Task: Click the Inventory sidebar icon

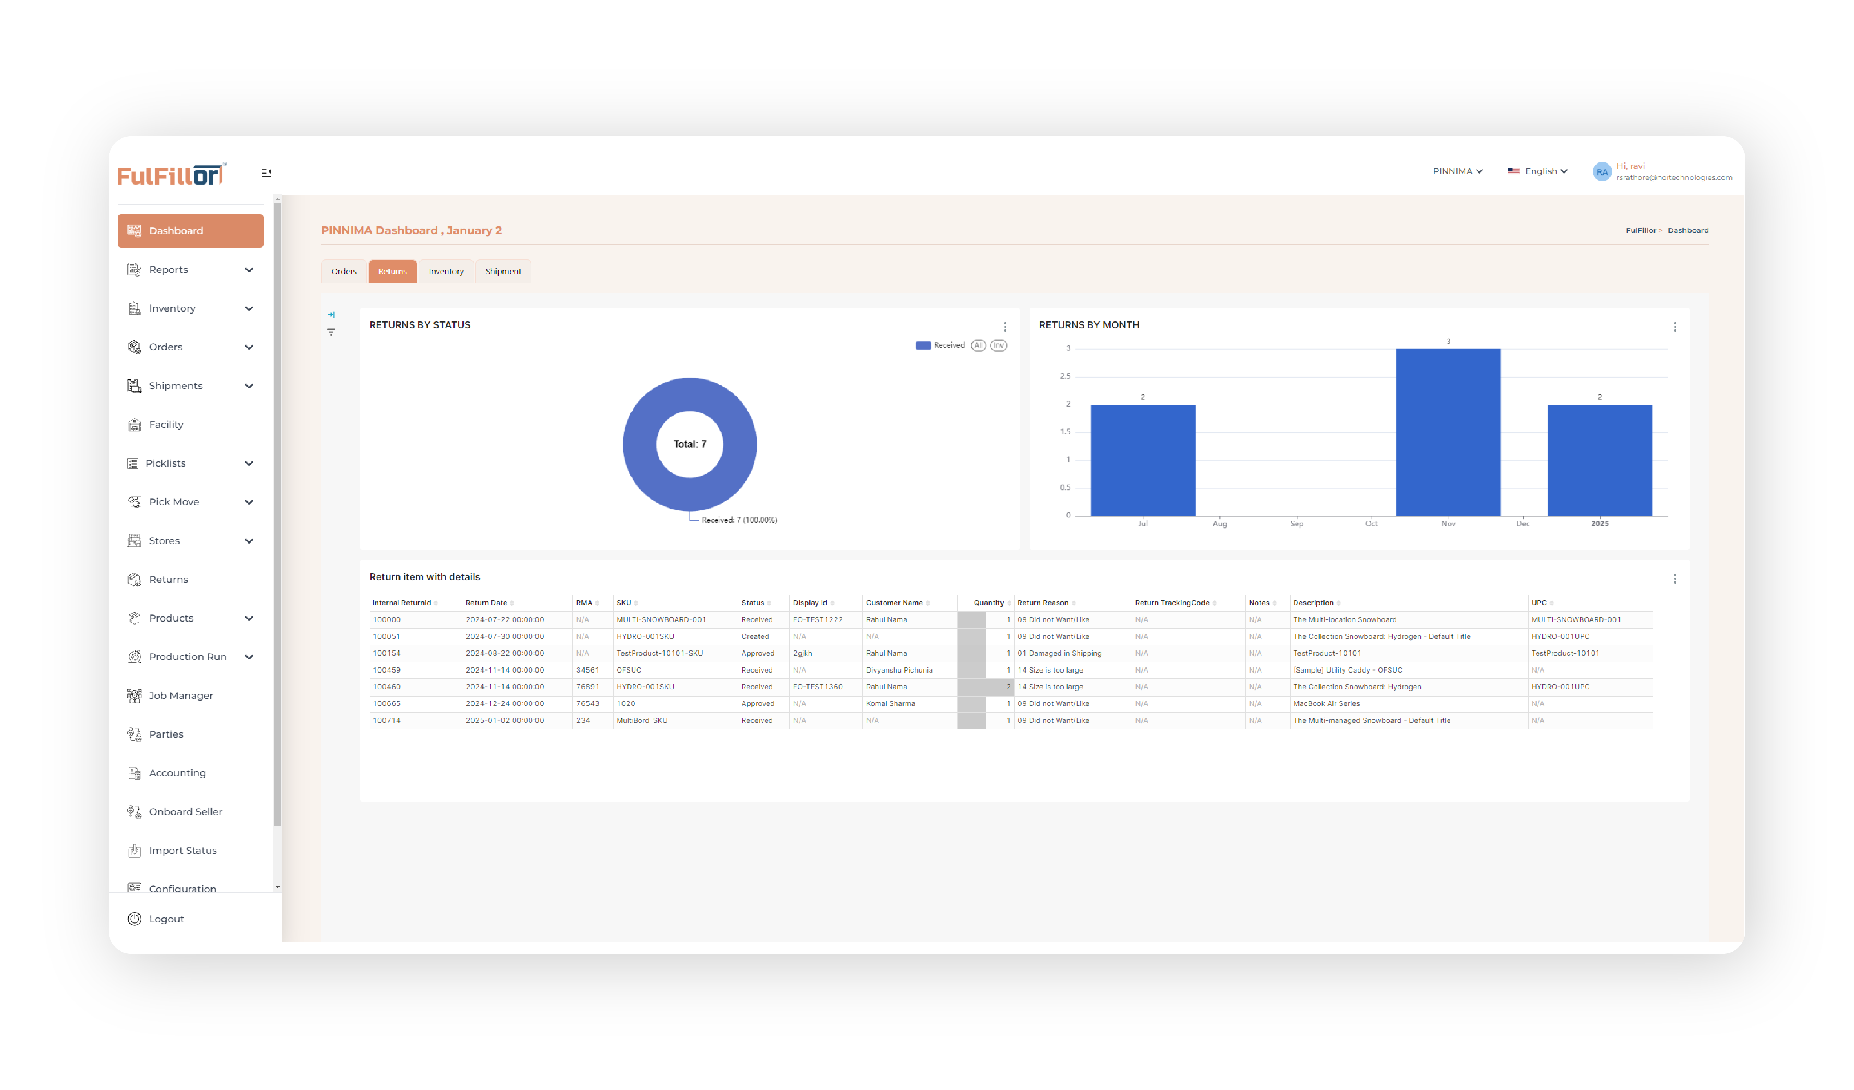Action: point(134,308)
